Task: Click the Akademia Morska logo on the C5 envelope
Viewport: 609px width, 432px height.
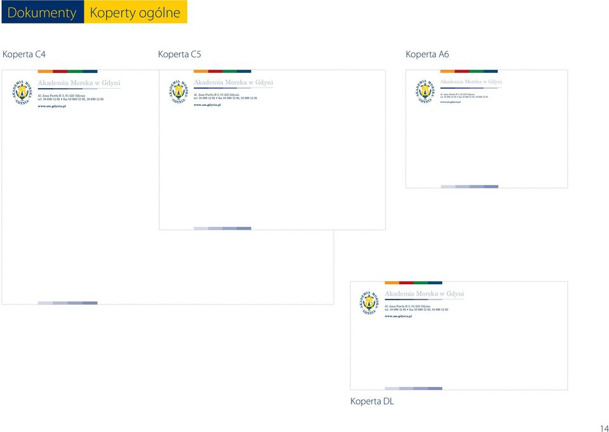Action: click(178, 92)
